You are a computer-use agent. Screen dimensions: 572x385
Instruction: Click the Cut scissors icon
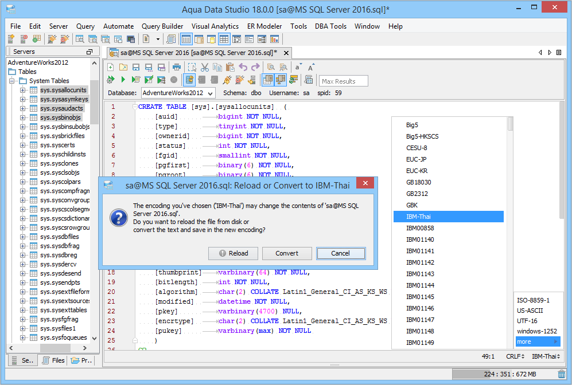pos(205,67)
